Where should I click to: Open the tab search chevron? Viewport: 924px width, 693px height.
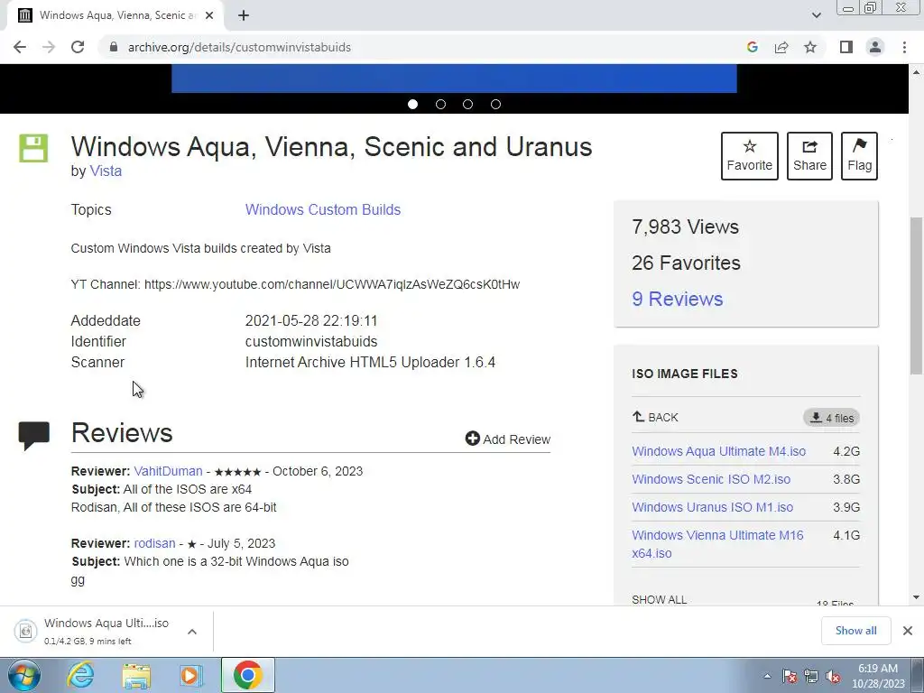click(816, 15)
